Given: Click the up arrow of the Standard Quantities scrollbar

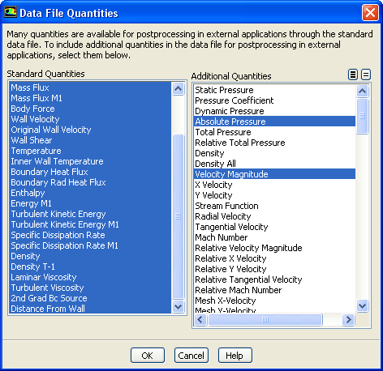Looking at the screenshot, I should click(179, 88).
